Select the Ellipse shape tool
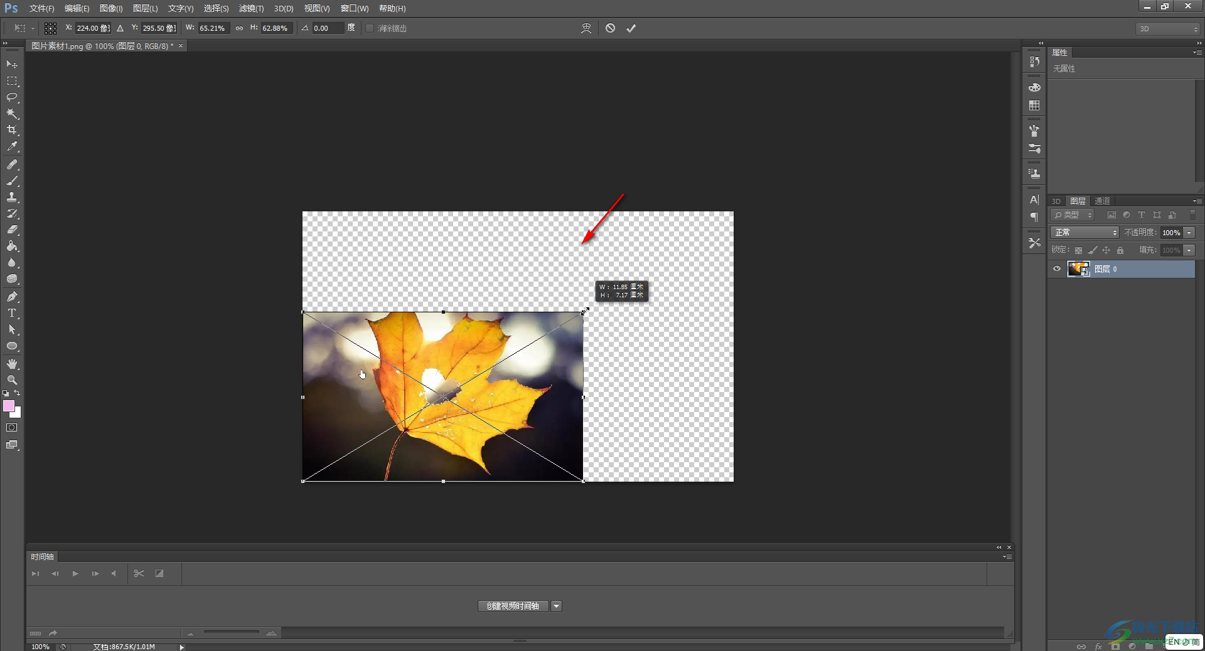This screenshot has width=1205, height=651. click(12, 346)
